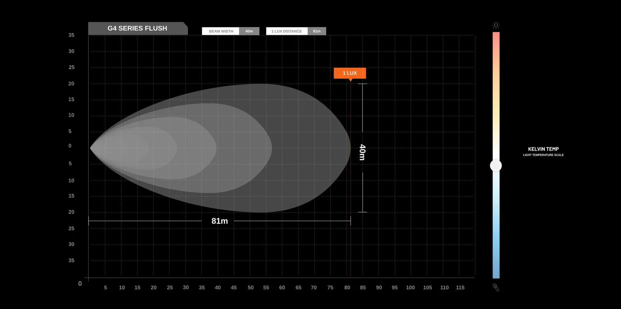Click the sun icon above the Kelvin scale
Screen dimensions: 621x309
(x=496, y=25)
